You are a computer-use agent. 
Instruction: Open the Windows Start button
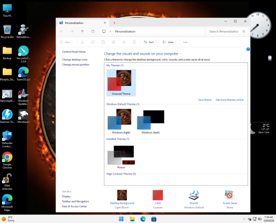click(121, 219)
